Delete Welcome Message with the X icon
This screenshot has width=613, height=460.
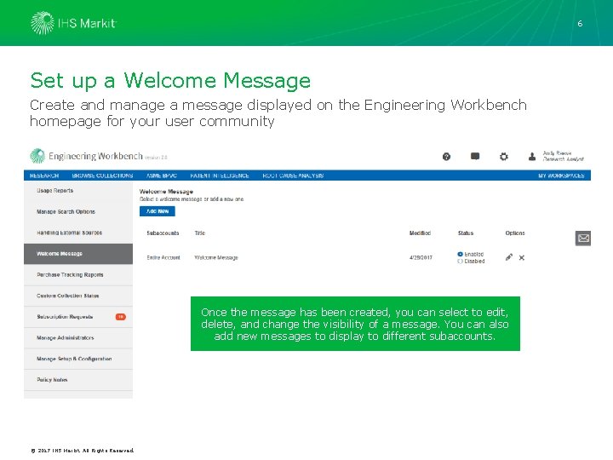522,258
